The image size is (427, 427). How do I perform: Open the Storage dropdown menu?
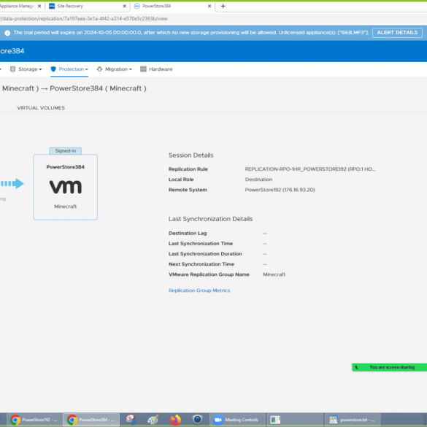click(x=26, y=69)
